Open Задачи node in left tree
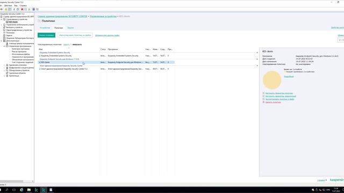The image size is (344, 193). [9, 35]
